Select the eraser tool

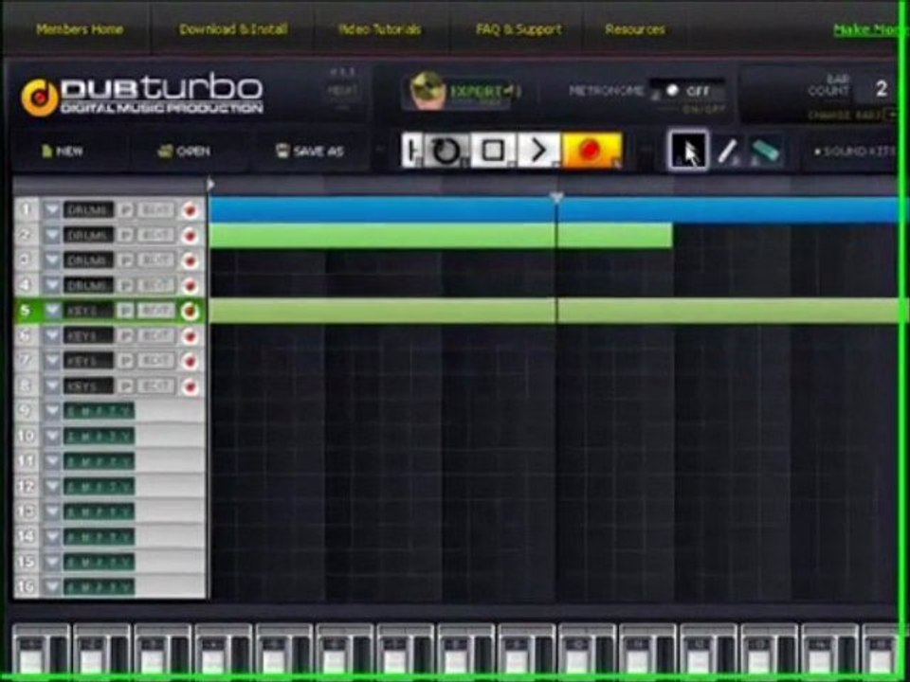765,152
